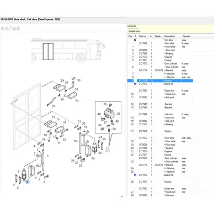
Task: Select the highlighted Casing row at position 9
Action: point(160,81)
